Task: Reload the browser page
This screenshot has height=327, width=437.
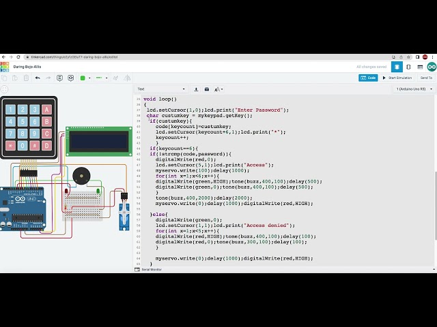Action: coord(18,57)
